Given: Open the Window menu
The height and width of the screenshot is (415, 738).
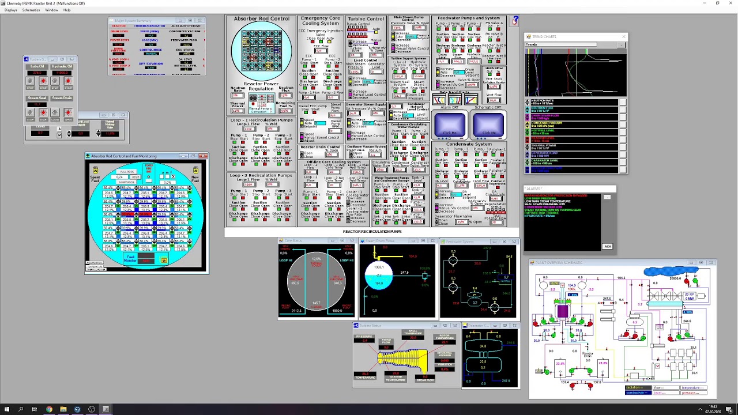Looking at the screenshot, I should tap(51, 10).
